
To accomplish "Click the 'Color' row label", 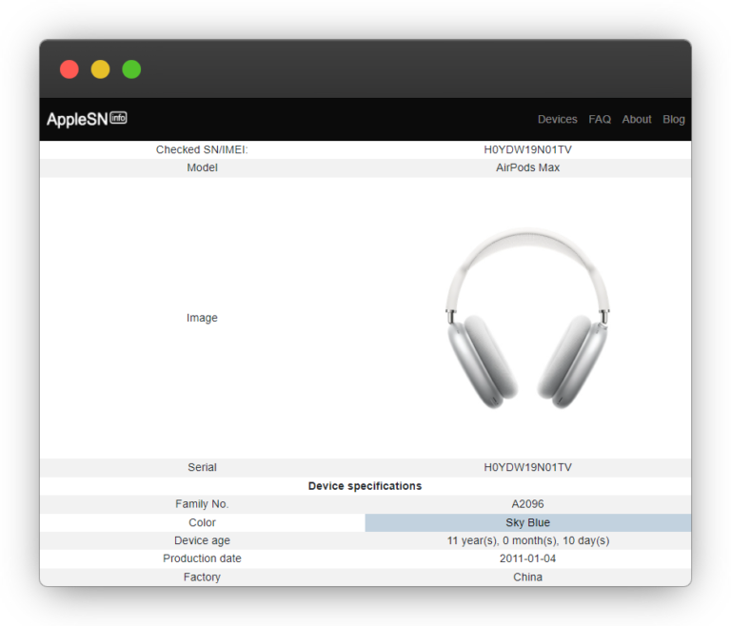I will (202, 522).
